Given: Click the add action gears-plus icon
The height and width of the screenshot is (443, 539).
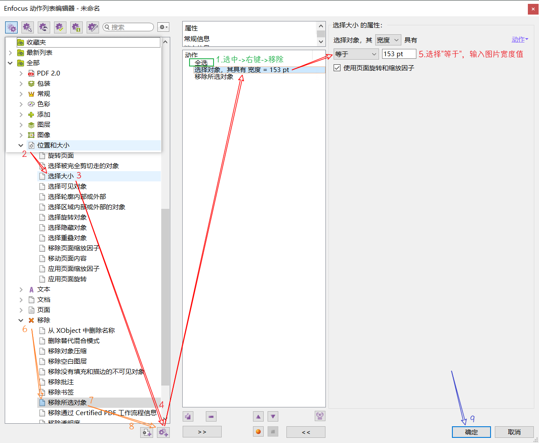Looking at the screenshot, I should 163,432.
